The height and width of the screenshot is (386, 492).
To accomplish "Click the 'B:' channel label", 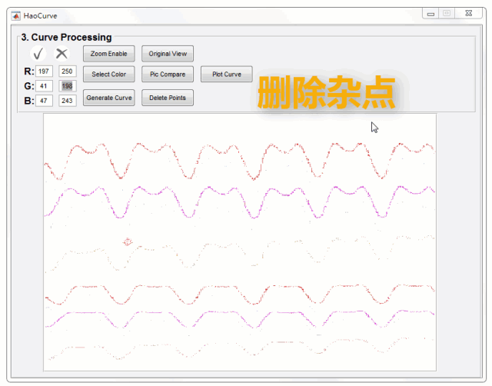I will pos(29,101).
